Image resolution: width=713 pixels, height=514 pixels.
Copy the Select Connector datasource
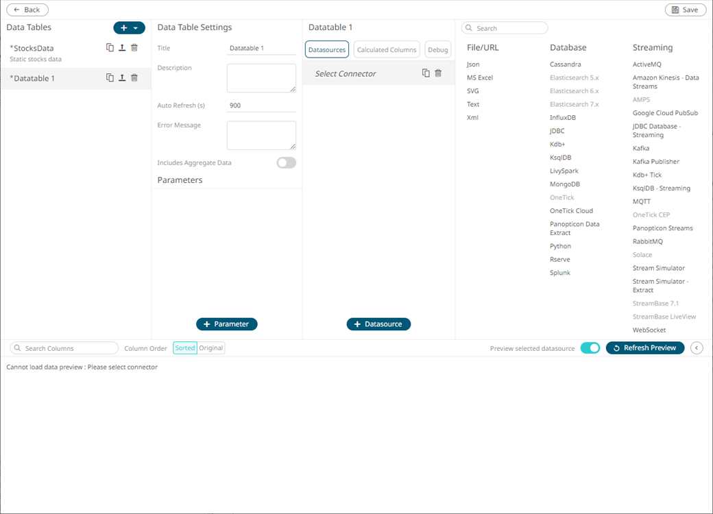point(426,73)
